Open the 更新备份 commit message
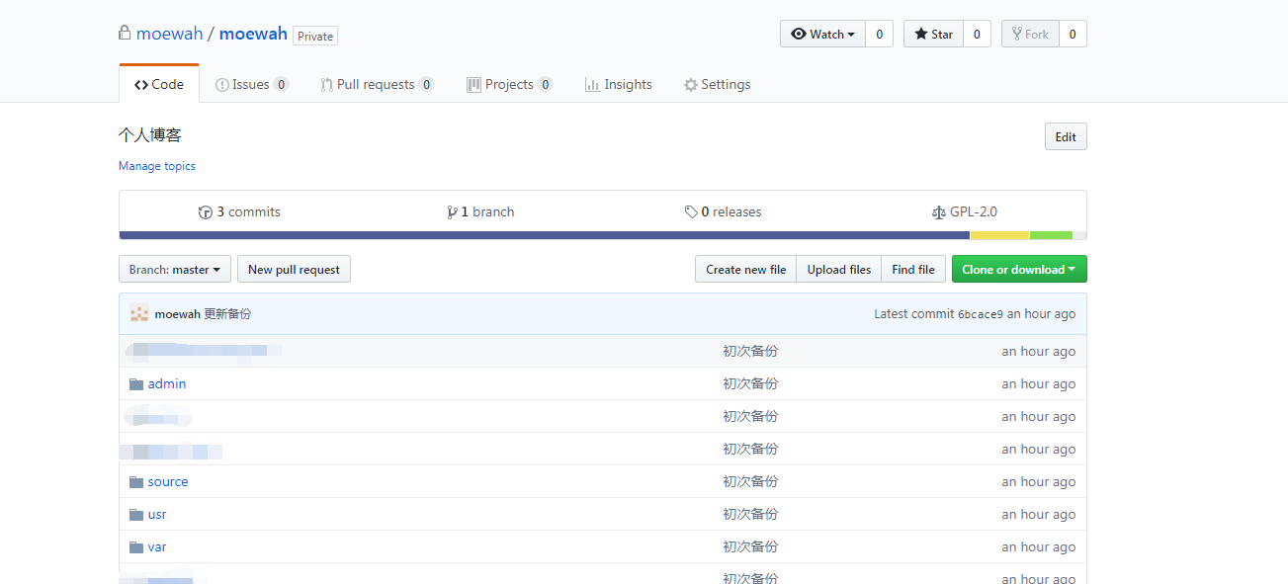The height and width of the screenshot is (584, 1288). (227, 313)
